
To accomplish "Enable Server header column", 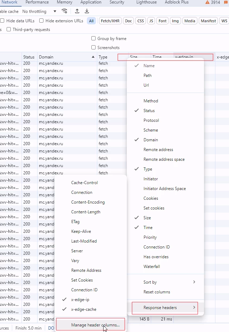I will click(x=91, y=251).
